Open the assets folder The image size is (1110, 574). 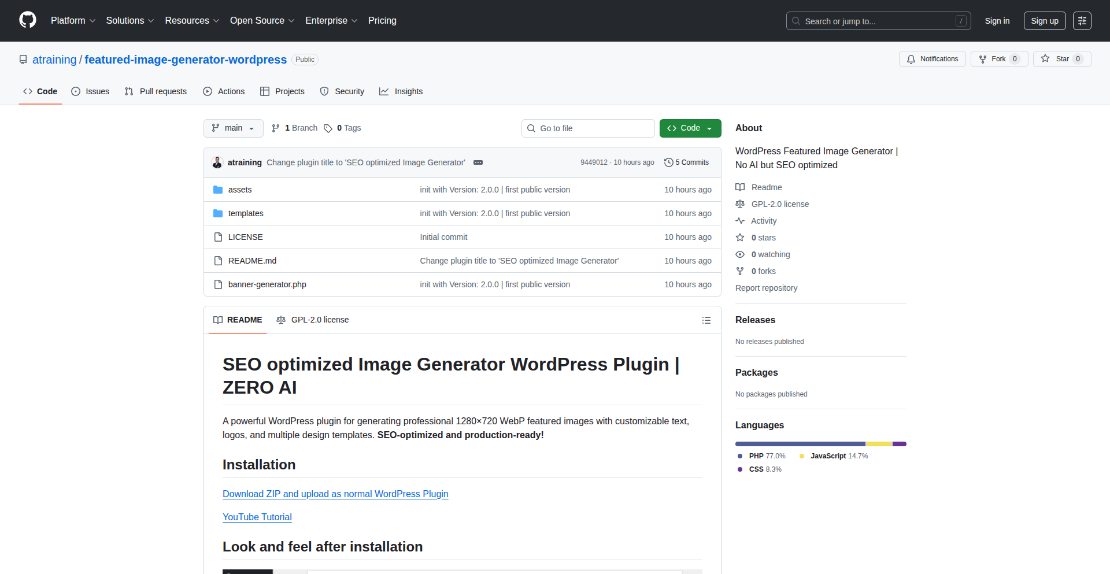tap(239, 190)
